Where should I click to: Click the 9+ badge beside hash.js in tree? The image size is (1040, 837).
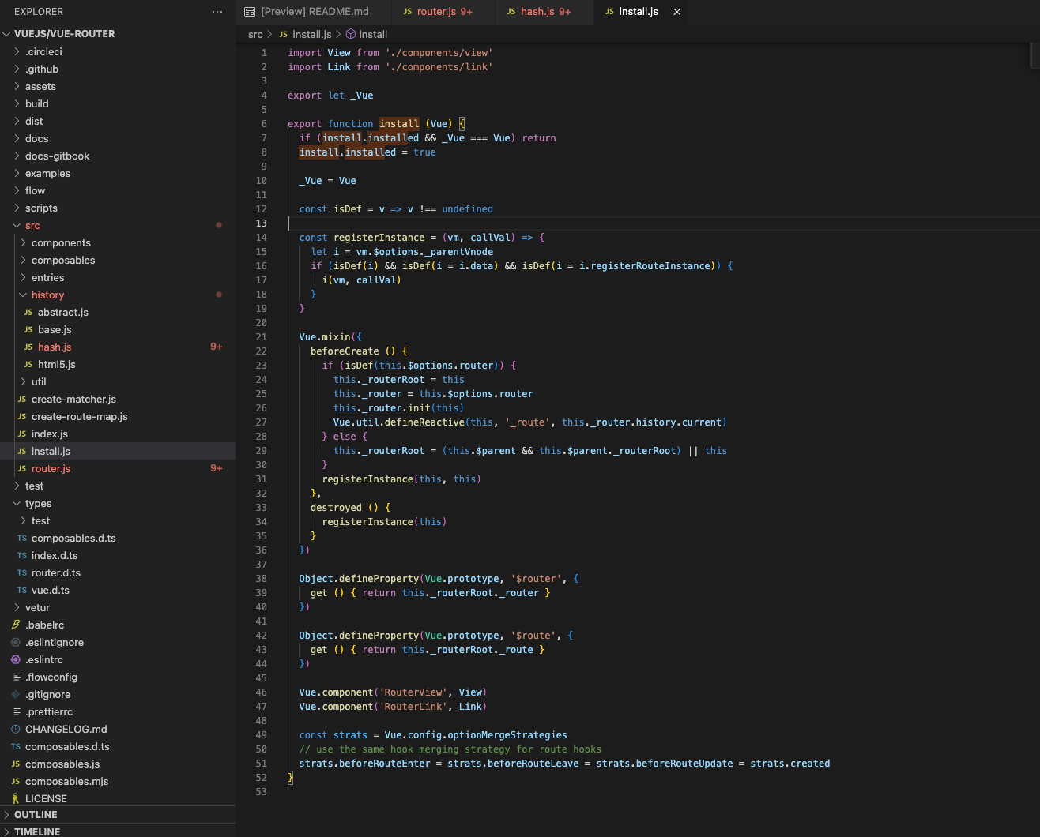point(217,347)
